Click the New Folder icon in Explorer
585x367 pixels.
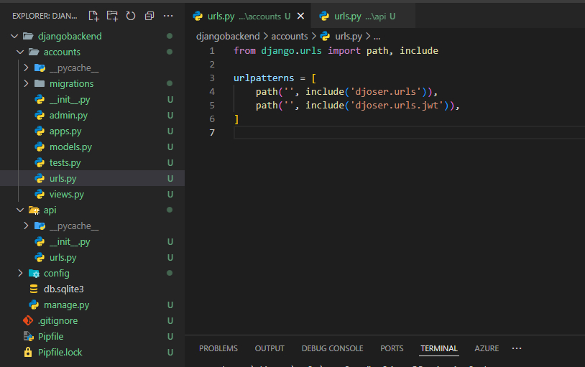click(x=112, y=15)
